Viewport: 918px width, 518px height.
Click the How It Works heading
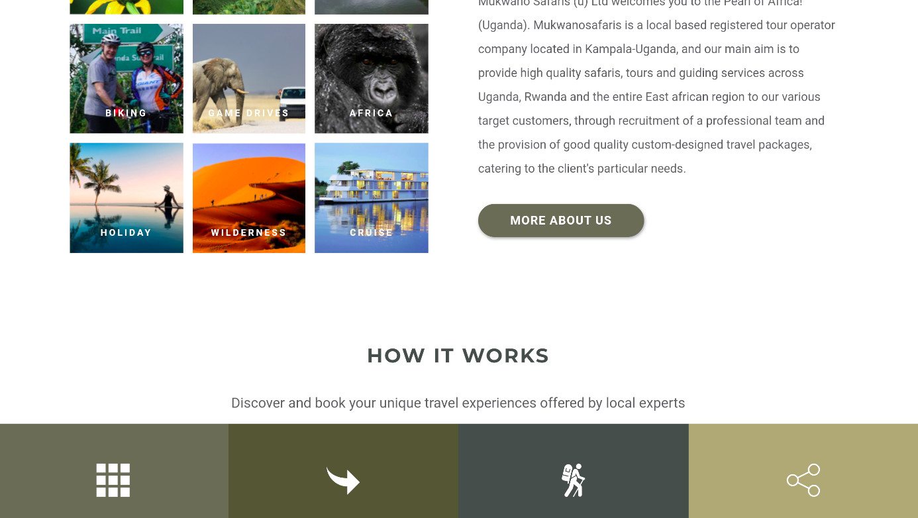pos(458,356)
